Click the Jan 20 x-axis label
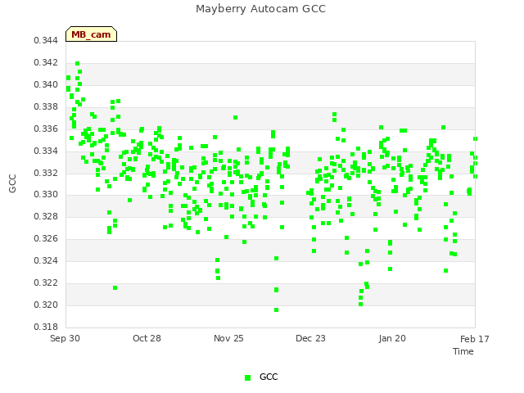 click(392, 338)
